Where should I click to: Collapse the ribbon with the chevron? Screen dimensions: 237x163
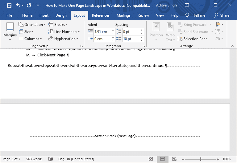(x=232, y=46)
